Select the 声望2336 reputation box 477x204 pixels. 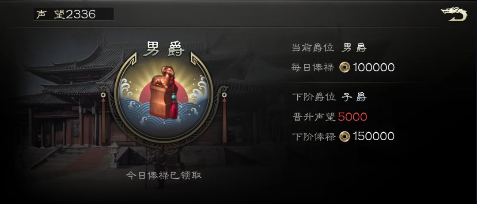[x=73, y=14]
